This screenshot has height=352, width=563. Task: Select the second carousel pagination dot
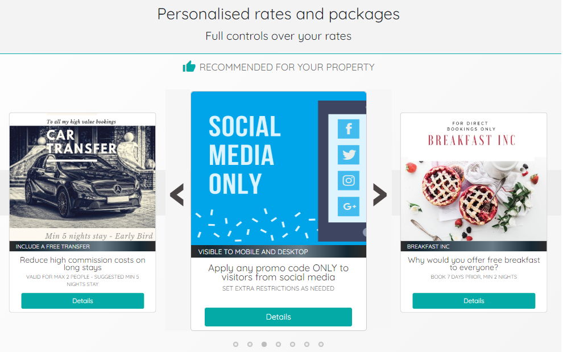250,344
